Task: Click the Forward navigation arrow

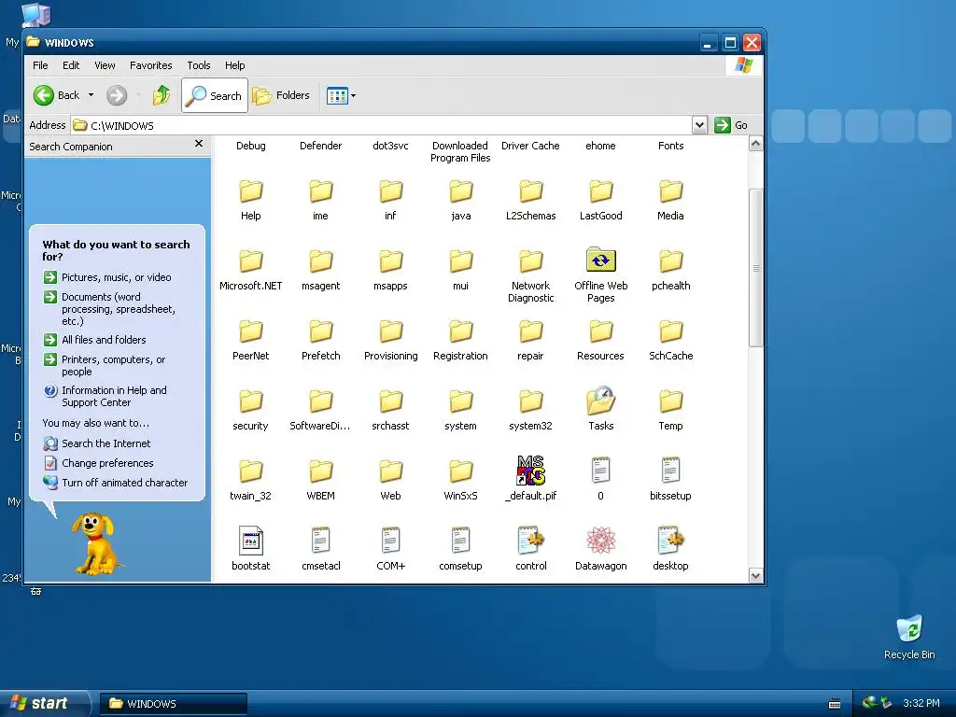Action: pyautogui.click(x=117, y=95)
